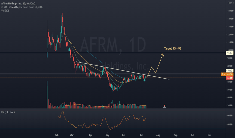Click the 'Target 95 - 96' annotation text
Screen dimensions: 235x138
click(173, 48)
